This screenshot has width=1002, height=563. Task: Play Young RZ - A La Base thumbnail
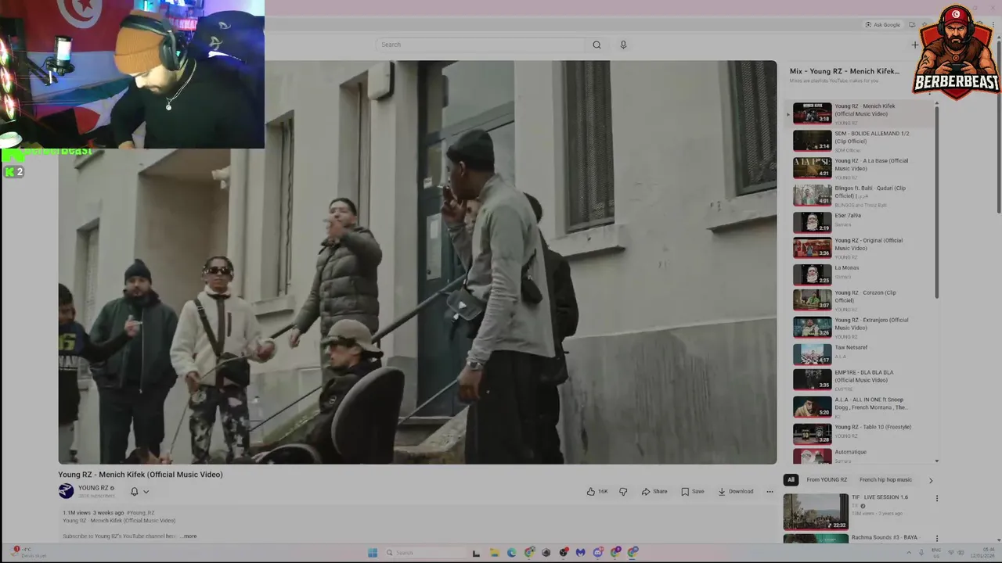812,168
